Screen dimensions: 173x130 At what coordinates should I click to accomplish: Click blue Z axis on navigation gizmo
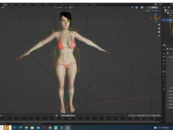pyautogui.click(x=156, y=14)
